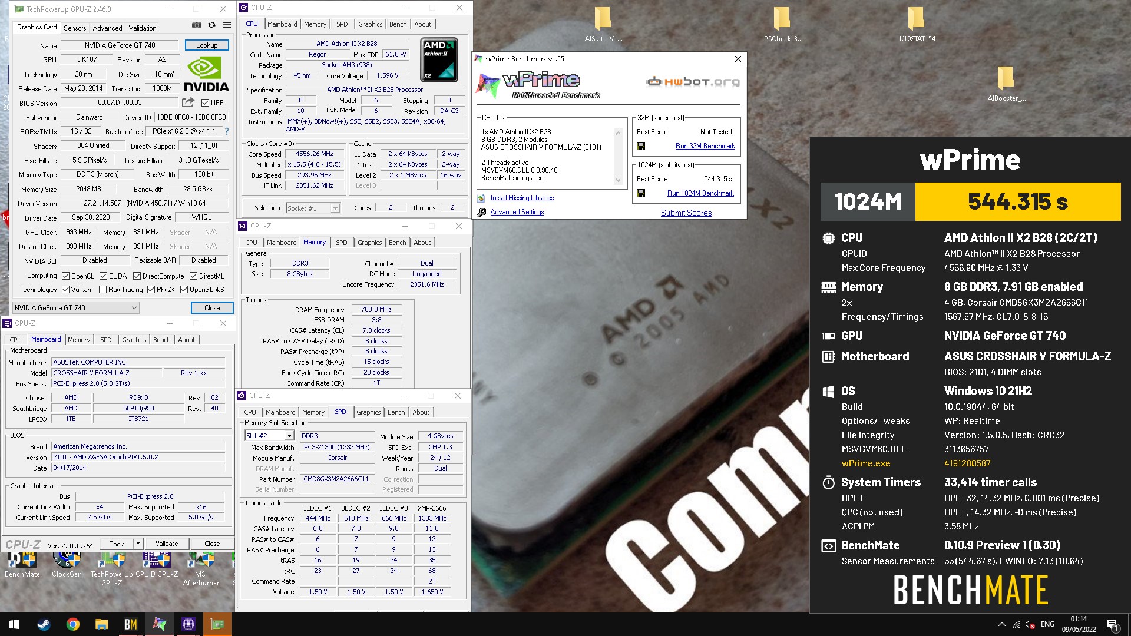Screen dimensions: 1131x636
Task: Open the Socket #1 selection dropdown
Action: point(313,208)
